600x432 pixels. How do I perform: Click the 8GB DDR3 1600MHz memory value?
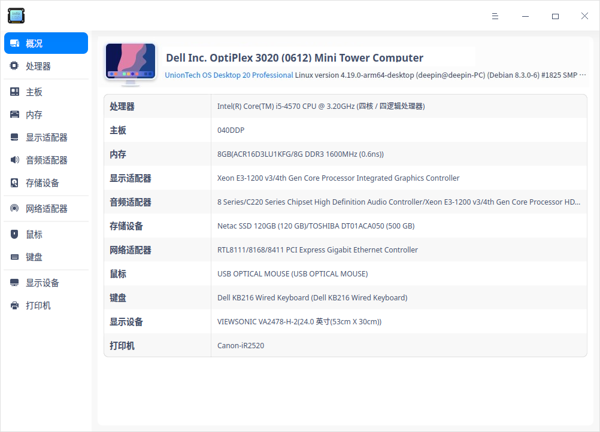[x=301, y=154]
